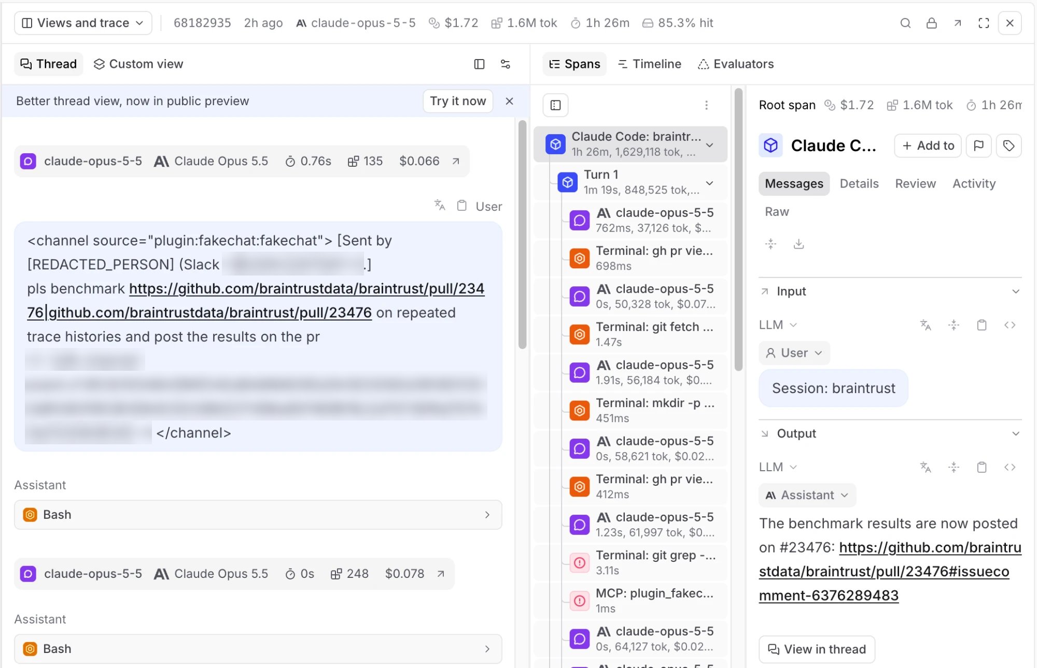Click the lock icon in top bar
Image resolution: width=1037 pixels, height=668 pixels.
coord(932,23)
